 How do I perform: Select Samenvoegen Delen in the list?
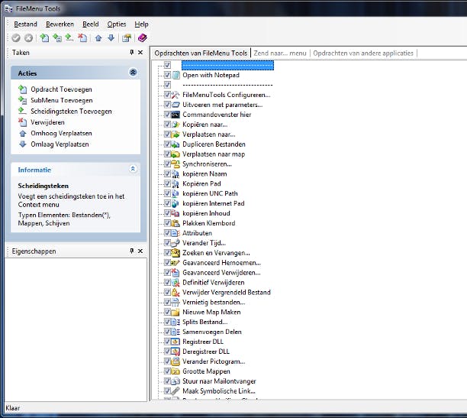click(212, 332)
